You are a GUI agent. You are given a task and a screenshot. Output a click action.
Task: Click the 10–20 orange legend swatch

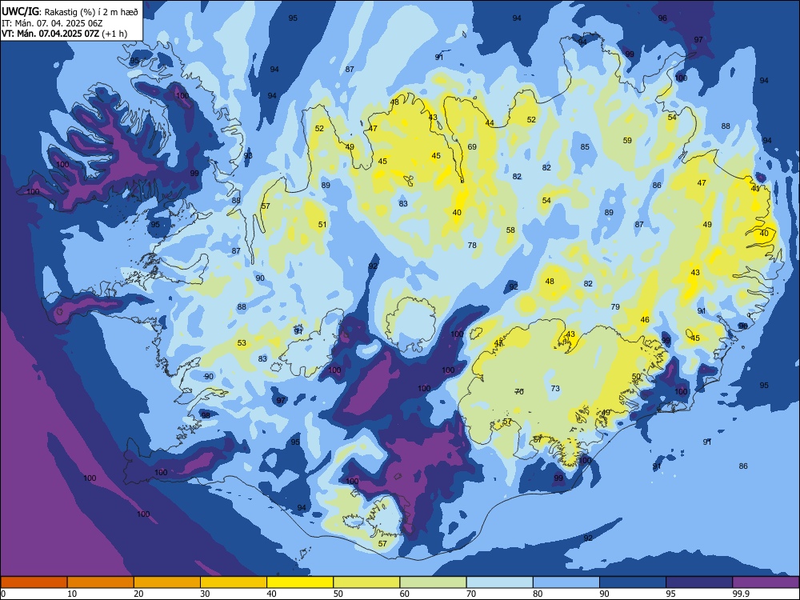coord(101,582)
